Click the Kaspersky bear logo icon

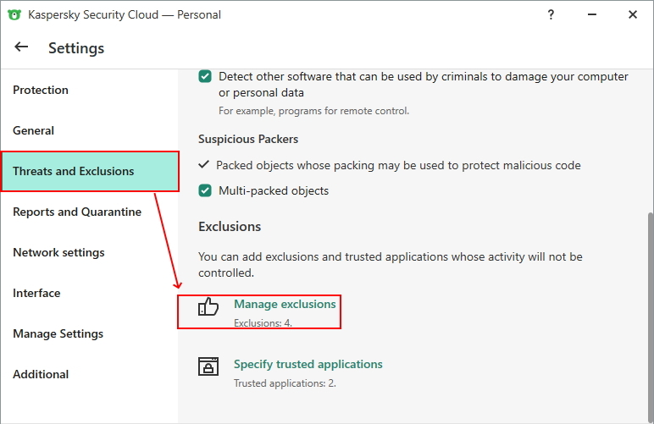coord(14,14)
